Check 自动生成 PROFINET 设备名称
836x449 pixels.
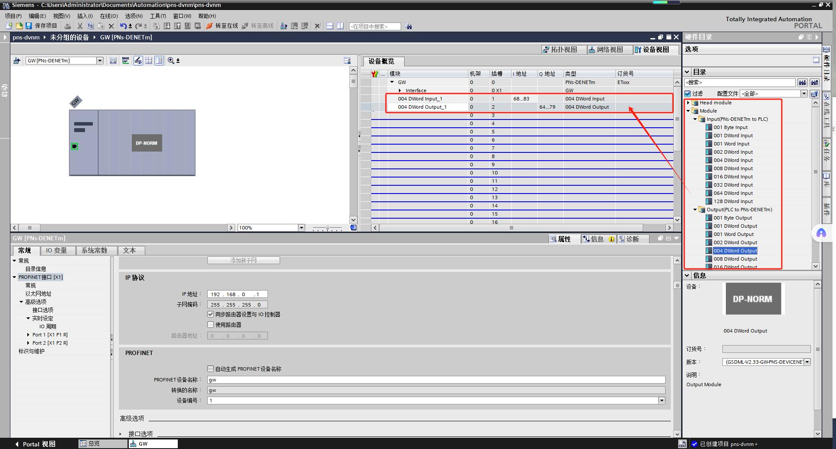coord(211,369)
